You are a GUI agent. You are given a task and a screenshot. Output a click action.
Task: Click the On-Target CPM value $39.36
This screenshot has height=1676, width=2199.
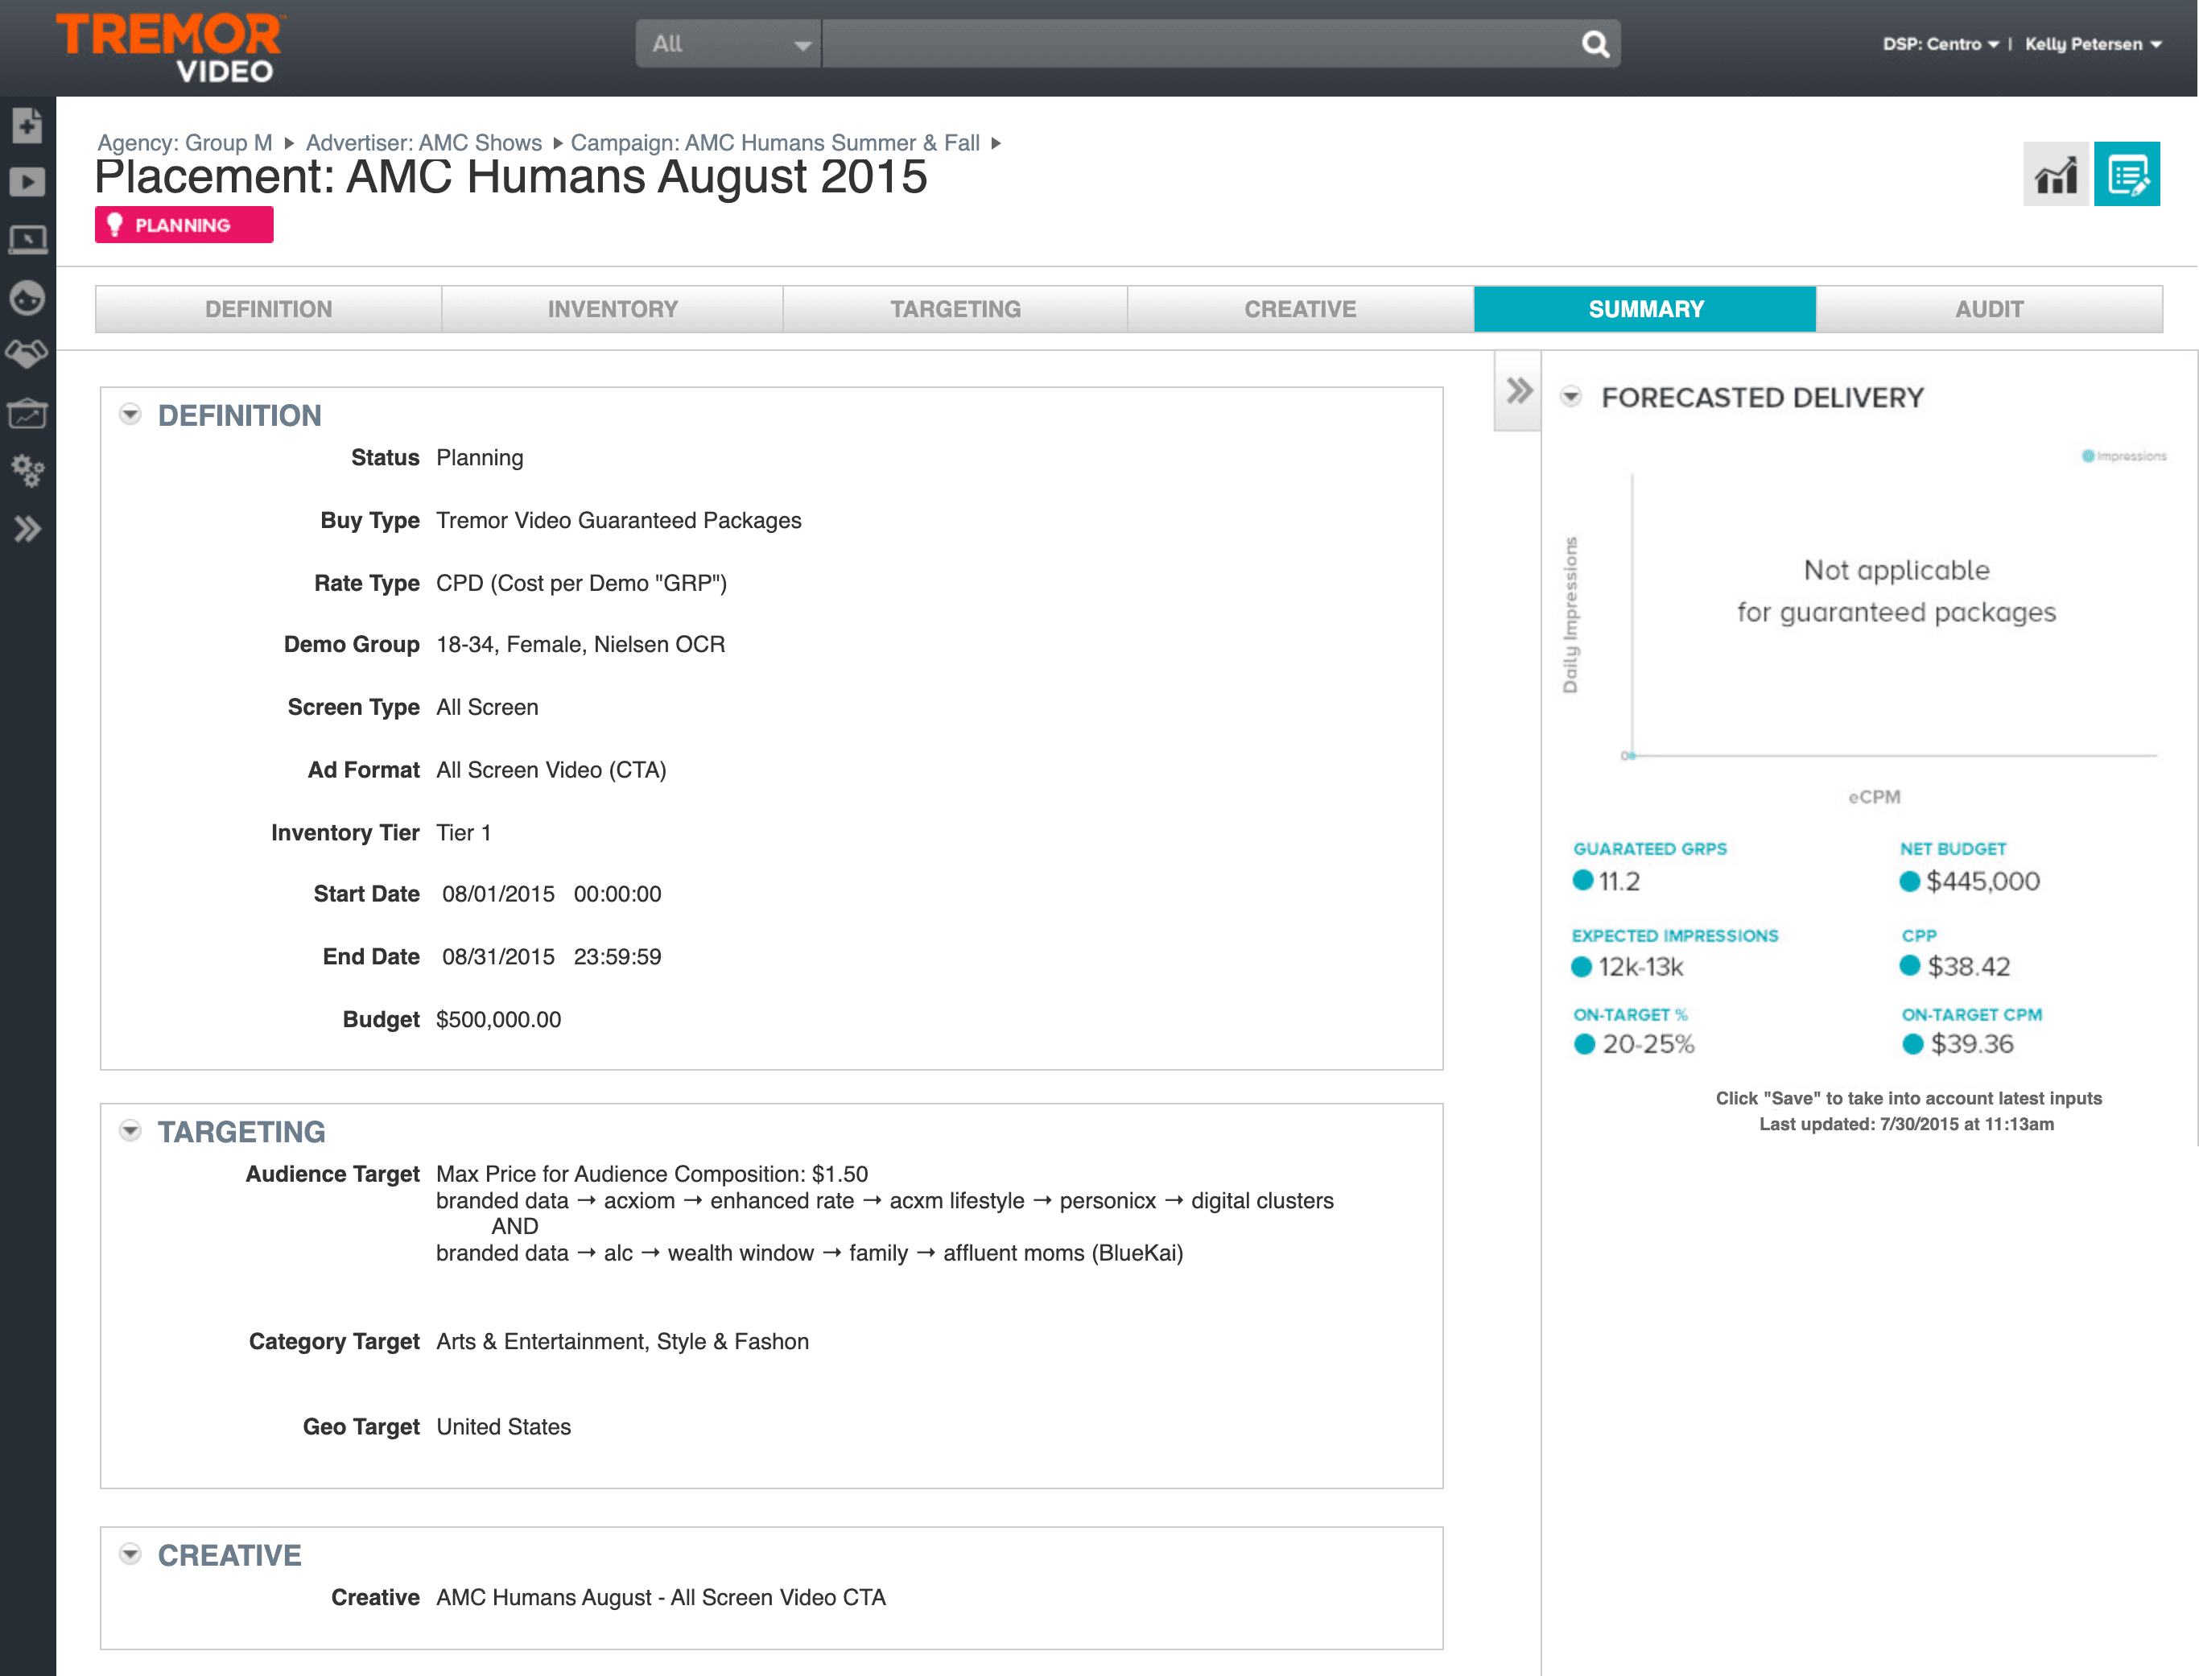[1972, 1045]
